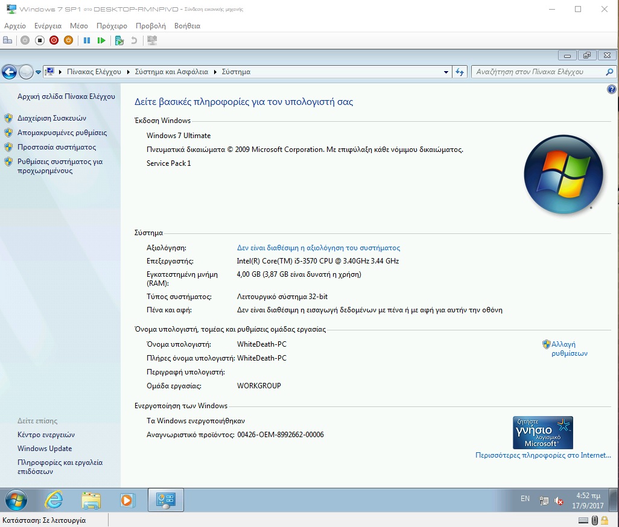Open Windows Update link
This screenshot has width=619, height=527.
coord(45,449)
